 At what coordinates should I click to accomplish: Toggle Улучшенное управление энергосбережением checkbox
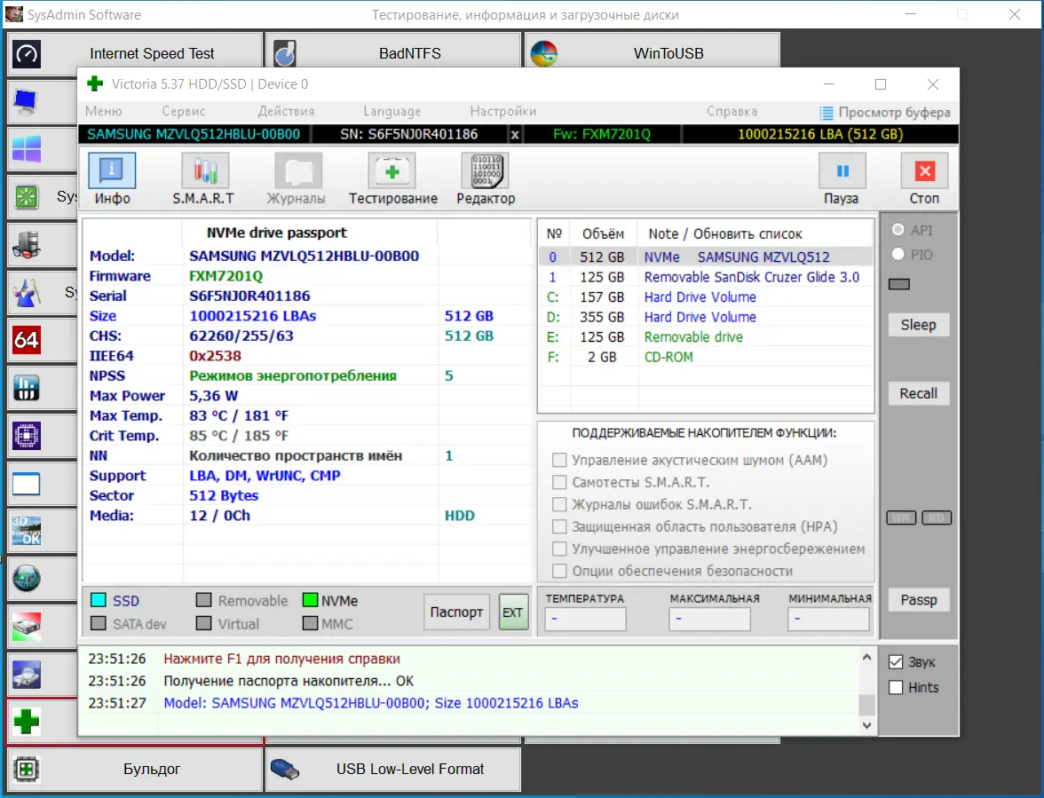point(560,549)
